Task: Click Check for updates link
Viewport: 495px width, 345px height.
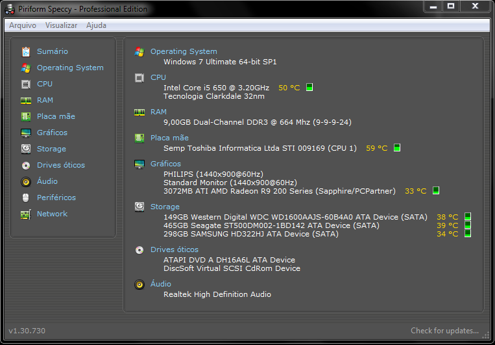Action: click(x=444, y=331)
